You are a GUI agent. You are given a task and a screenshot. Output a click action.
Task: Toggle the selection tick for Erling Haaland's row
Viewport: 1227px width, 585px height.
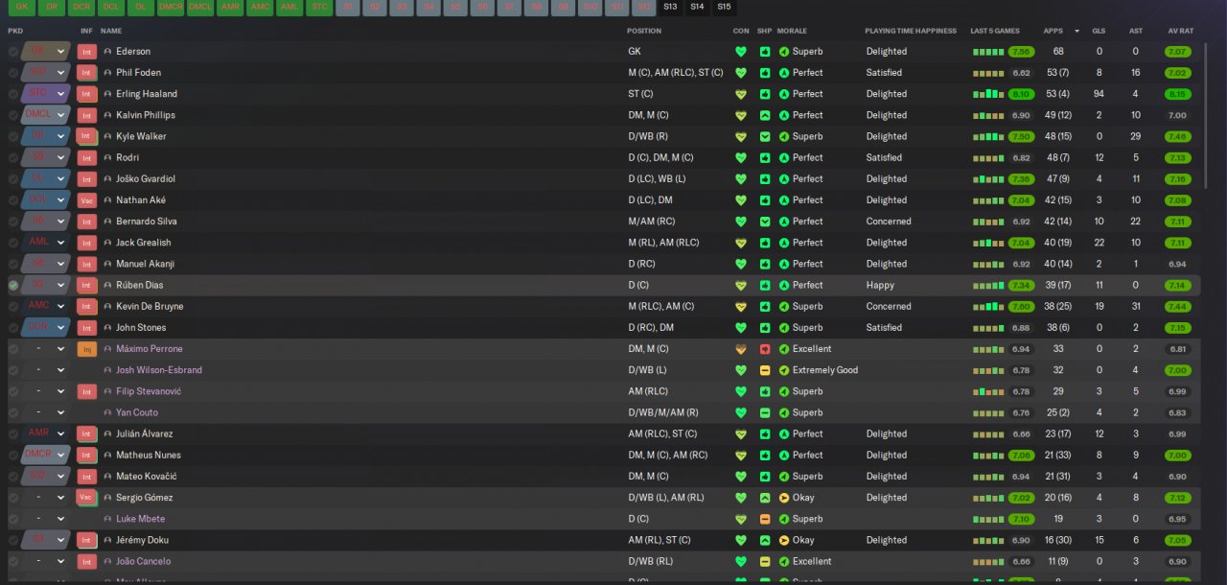click(13, 94)
